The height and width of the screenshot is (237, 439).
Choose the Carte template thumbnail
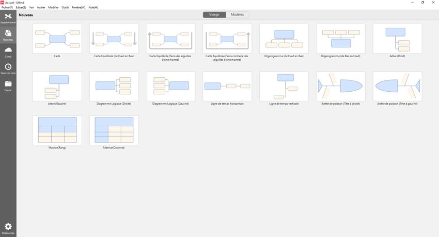point(57,39)
